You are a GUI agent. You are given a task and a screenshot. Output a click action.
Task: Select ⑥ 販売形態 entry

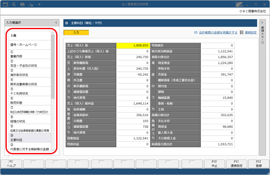30,101
